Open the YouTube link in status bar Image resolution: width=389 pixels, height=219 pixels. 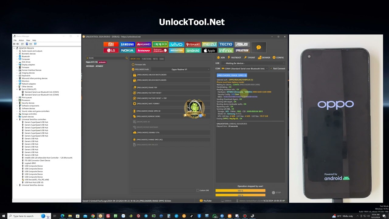205,201
